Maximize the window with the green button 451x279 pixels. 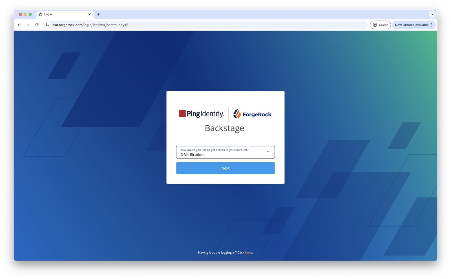coord(30,14)
